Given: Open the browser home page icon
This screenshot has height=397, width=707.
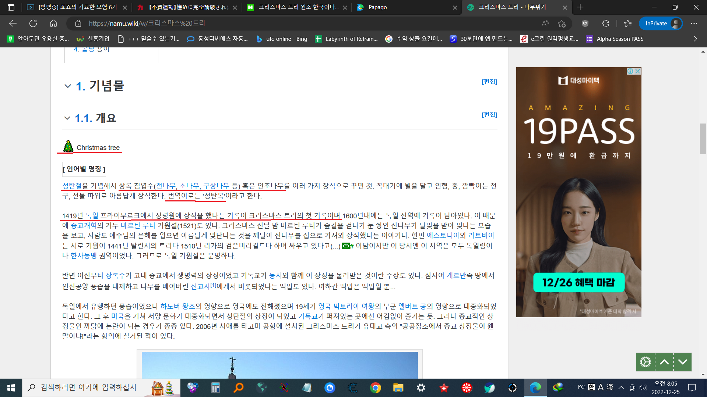Looking at the screenshot, I should (53, 24).
